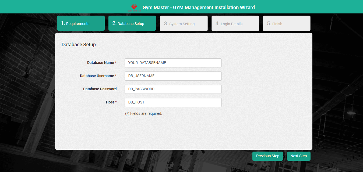The height and width of the screenshot is (172, 363).
Task: Click the Database Password label text
Action: 100,89
